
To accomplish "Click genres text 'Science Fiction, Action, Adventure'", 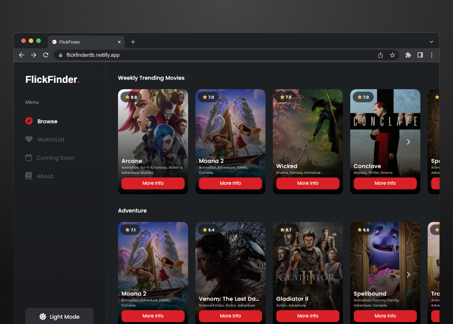I will [227, 305].
